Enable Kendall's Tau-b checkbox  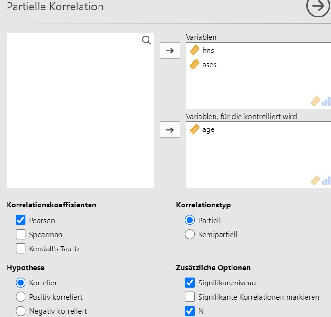coord(20,248)
